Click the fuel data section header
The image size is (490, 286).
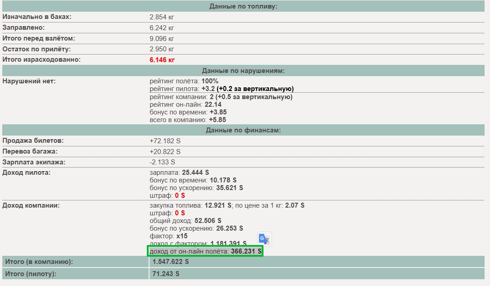tap(243, 6)
